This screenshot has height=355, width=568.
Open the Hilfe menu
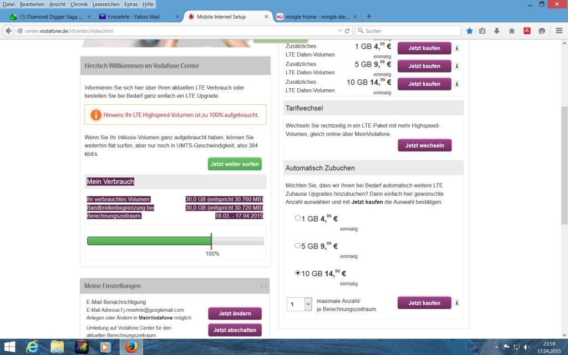[x=148, y=4]
